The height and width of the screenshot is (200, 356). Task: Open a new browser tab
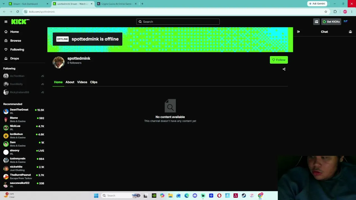142,4
